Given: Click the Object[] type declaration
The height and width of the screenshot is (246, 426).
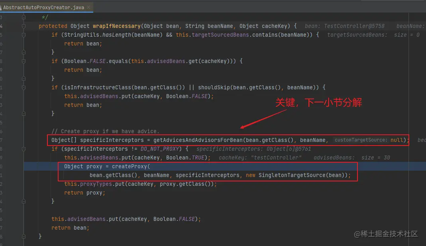Looking at the screenshot, I should 64,140.
